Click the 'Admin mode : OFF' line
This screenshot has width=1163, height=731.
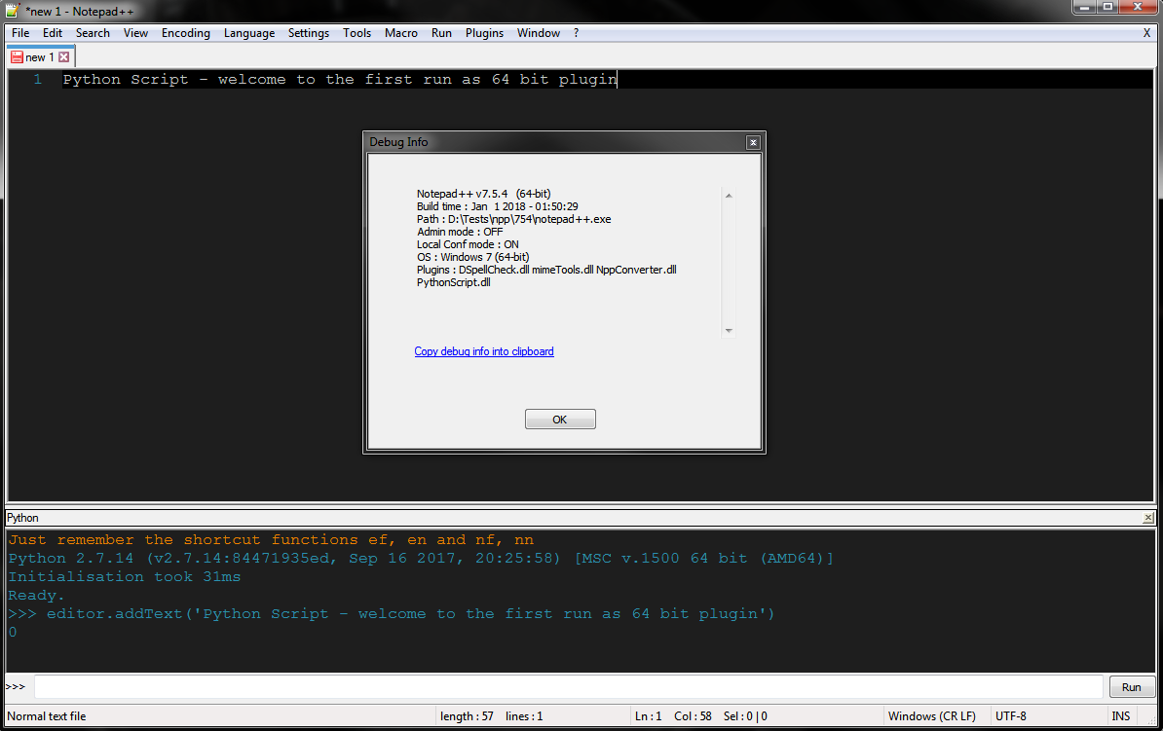pyautogui.click(x=460, y=232)
